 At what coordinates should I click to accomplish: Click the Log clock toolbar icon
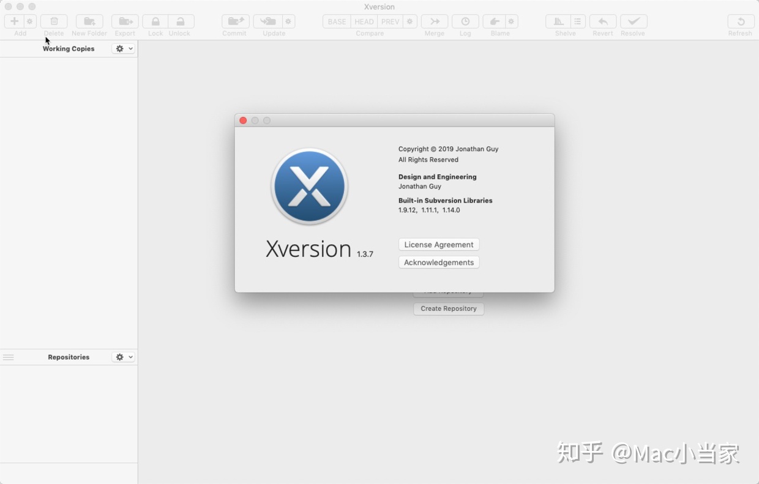click(465, 21)
